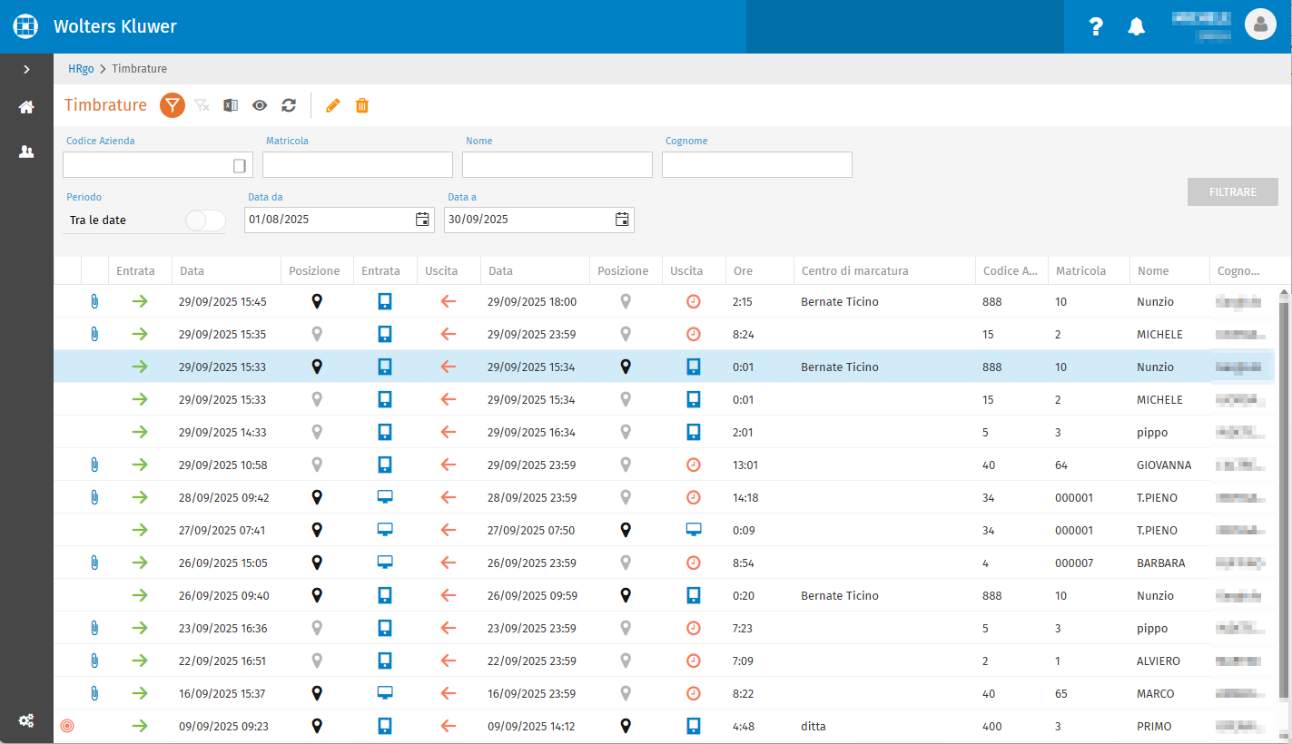
Task: Open the Data da calendar picker
Action: click(x=422, y=219)
